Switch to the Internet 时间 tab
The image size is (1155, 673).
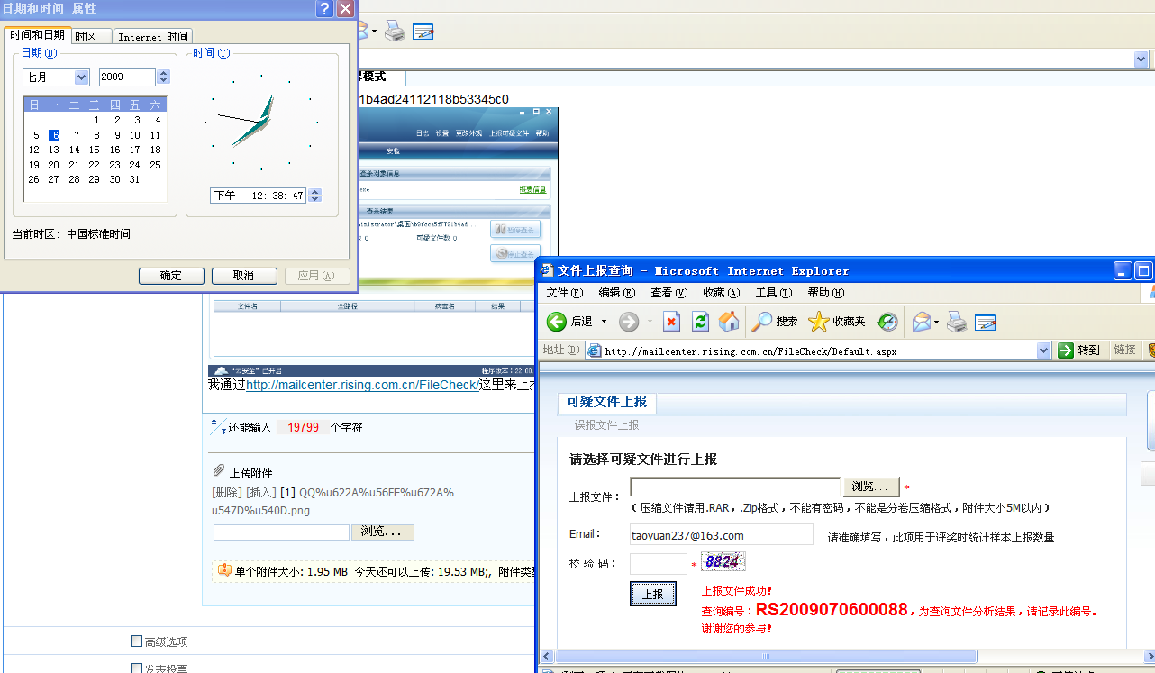coord(153,37)
